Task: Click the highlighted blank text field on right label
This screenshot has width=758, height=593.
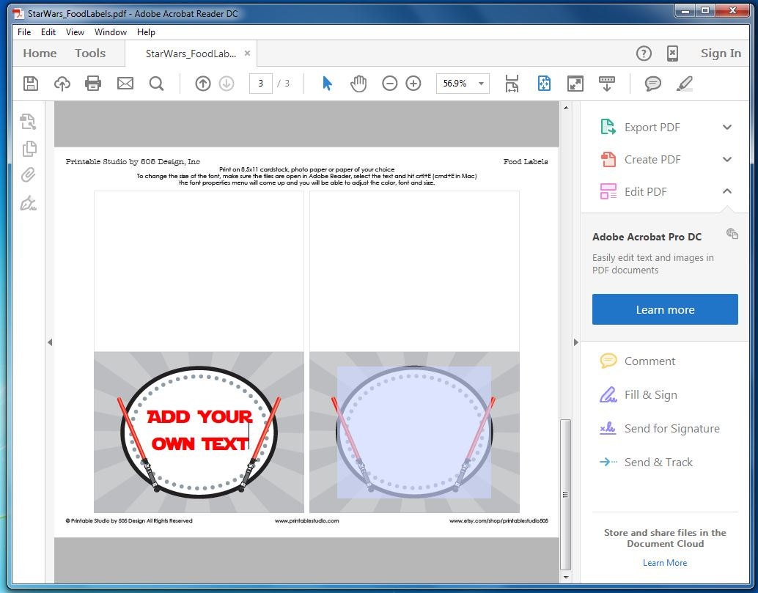Action: pyautogui.click(x=414, y=432)
